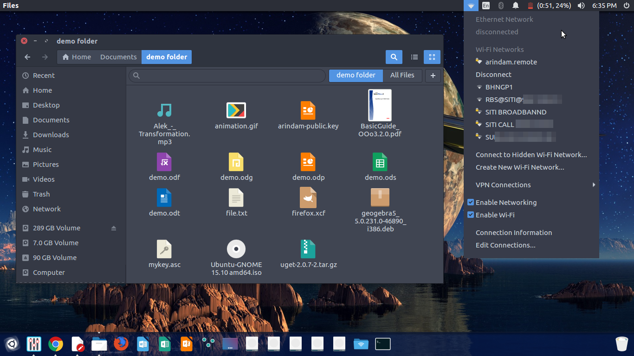Open the Trash sidebar entry

40,194
